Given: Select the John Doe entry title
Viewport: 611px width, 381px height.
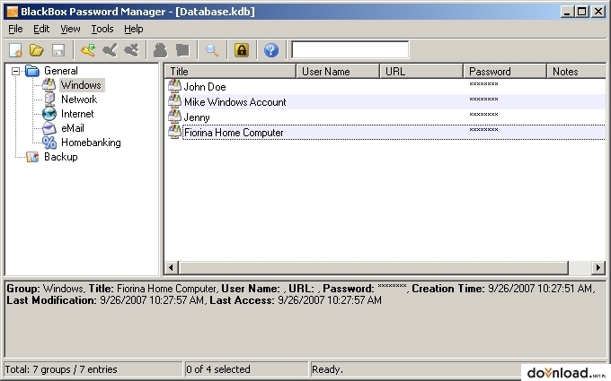Looking at the screenshot, I should [205, 87].
